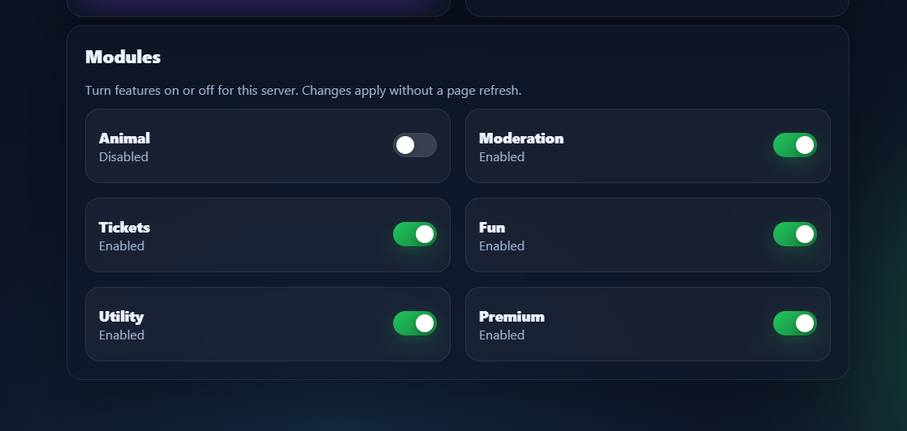Click the Premium module label

point(511,317)
